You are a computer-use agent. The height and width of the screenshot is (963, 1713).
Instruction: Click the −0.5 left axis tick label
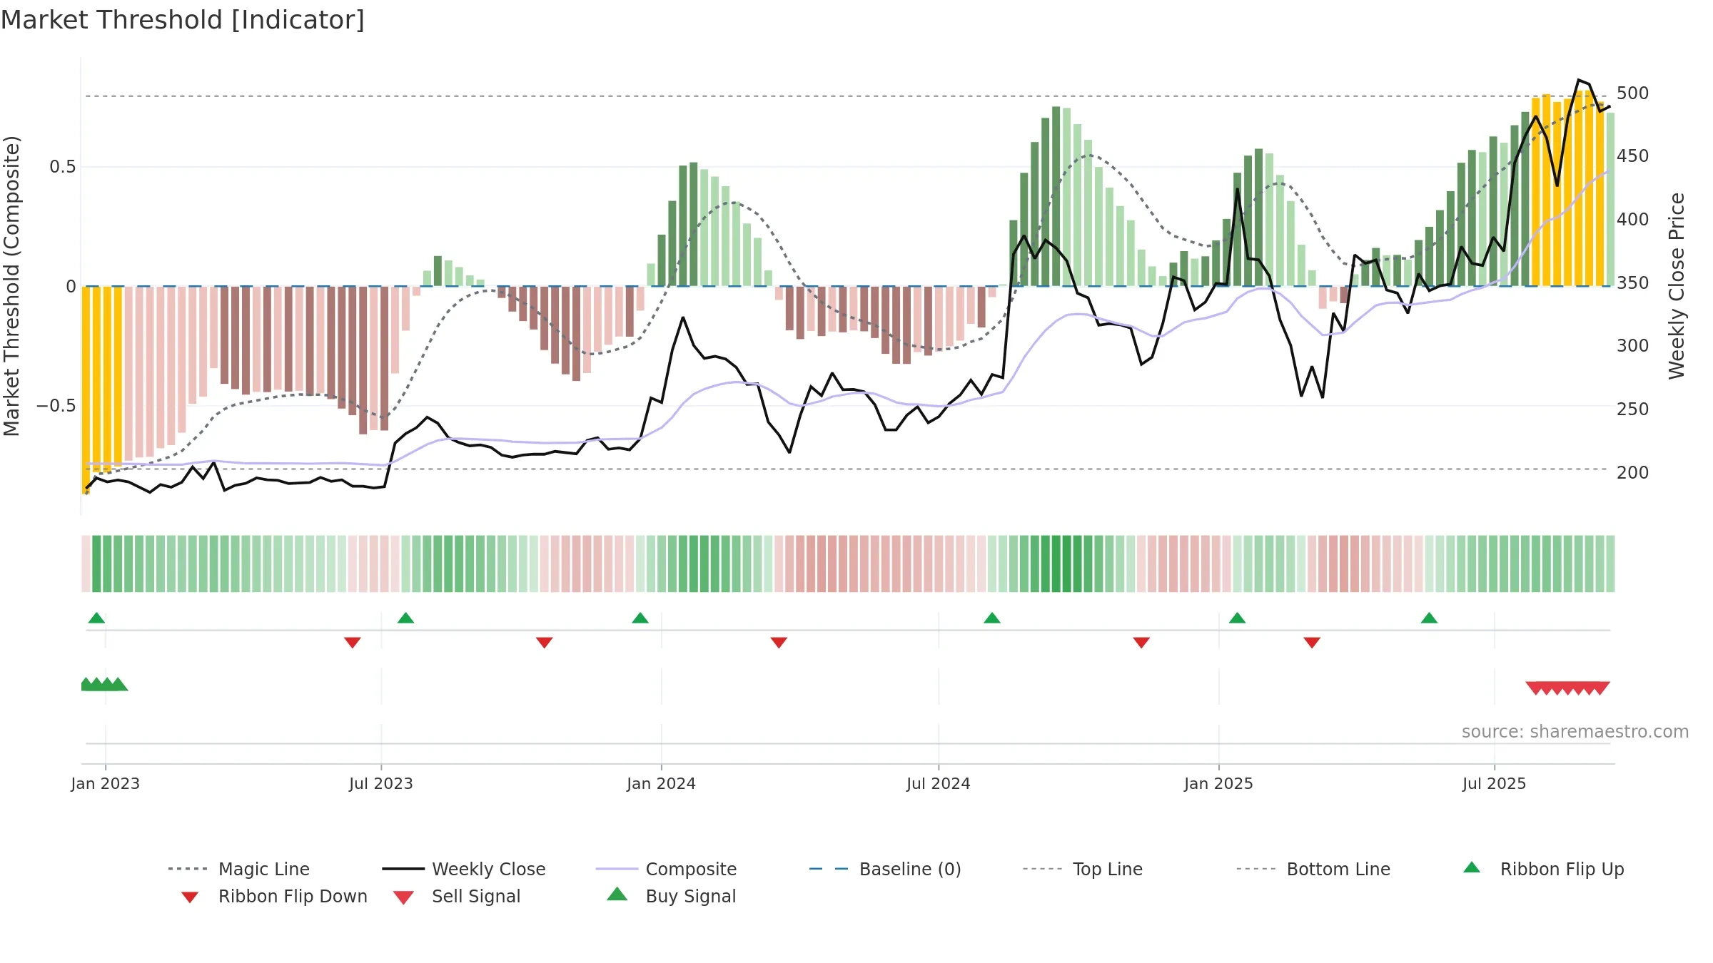click(56, 406)
